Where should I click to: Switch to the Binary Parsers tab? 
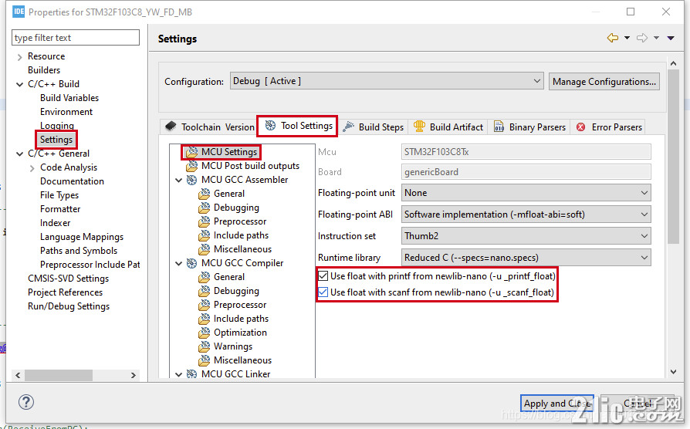click(x=529, y=127)
